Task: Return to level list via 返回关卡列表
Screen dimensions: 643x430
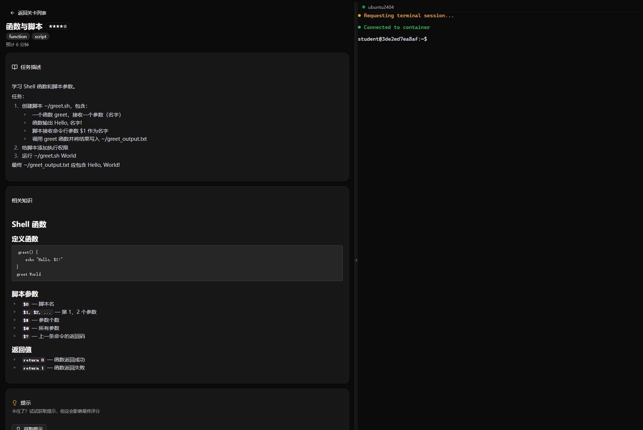Action: click(32, 13)
